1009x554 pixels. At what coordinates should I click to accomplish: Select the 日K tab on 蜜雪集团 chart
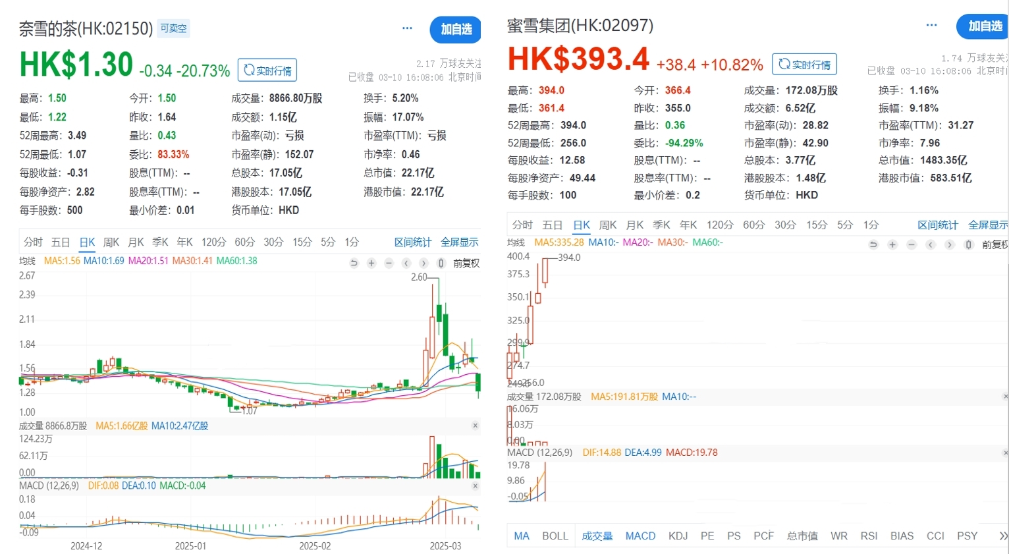[x=582, y=225]
